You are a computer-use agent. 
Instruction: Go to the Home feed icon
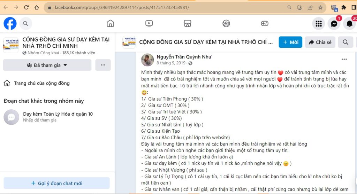pos(111,23)
